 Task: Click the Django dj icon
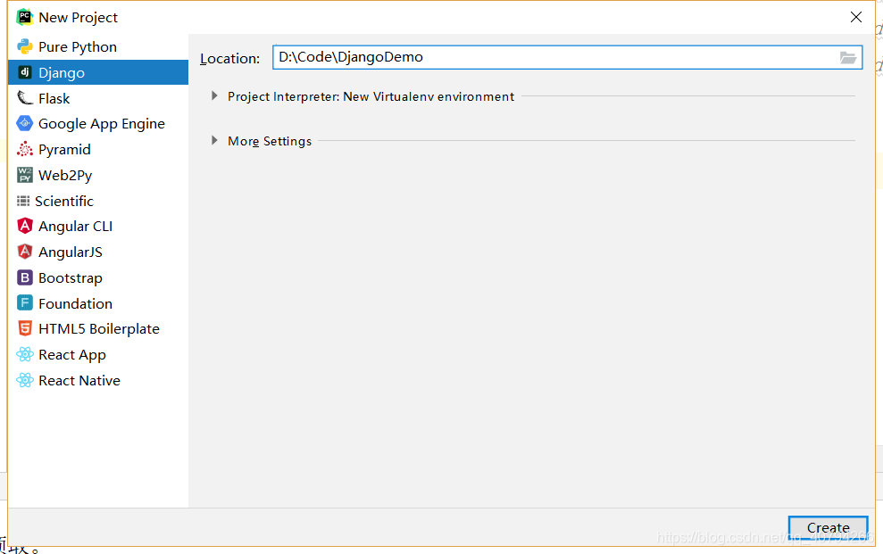point(25,72)
